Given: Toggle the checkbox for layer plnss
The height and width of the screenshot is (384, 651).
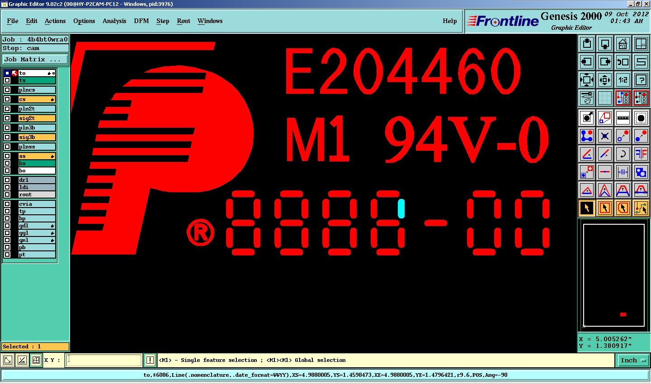Looking at the screenshot, I should pos(7,147).
